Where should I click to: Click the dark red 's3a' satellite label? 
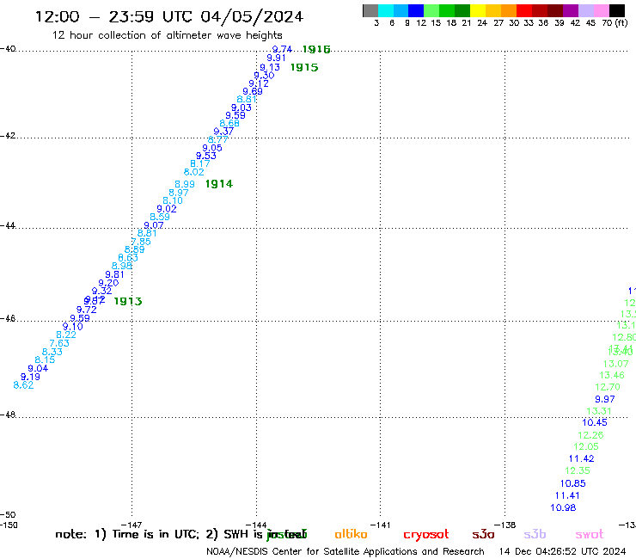point(483,534)
